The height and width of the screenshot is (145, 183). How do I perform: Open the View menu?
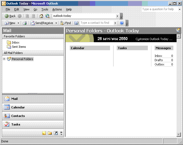(x=26, y=9)
